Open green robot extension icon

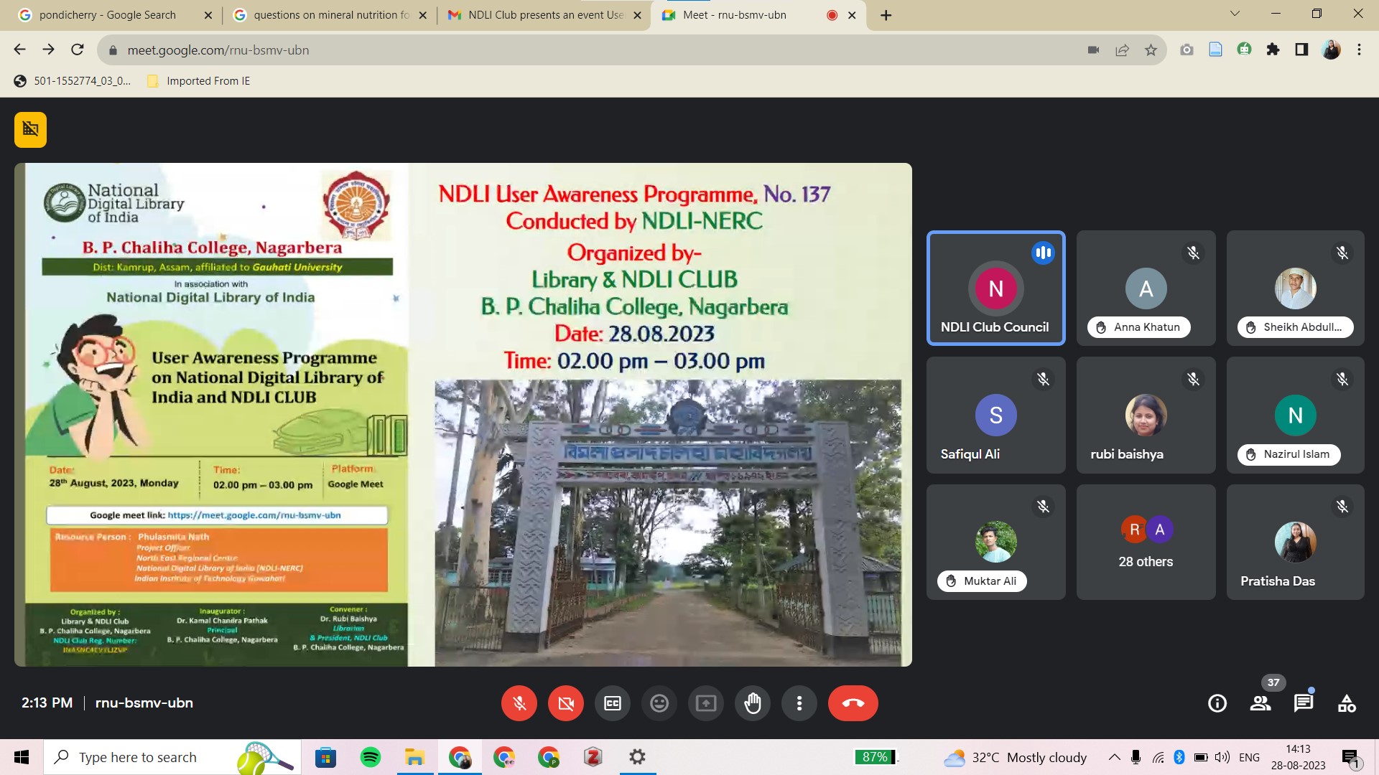[1244, 50]
